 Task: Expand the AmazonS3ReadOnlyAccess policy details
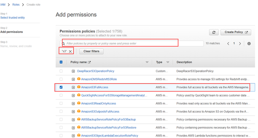[x=73, y=104]
